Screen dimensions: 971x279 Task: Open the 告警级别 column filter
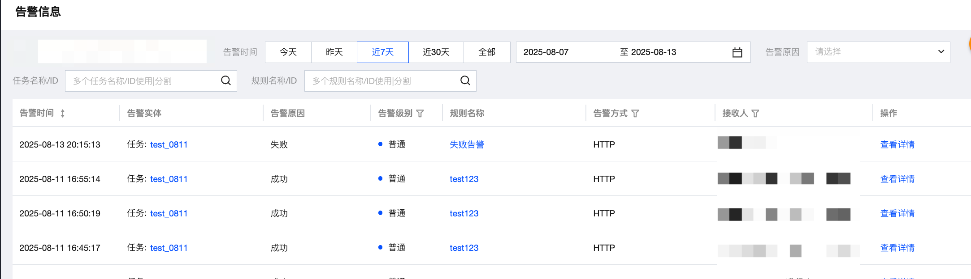420,114
